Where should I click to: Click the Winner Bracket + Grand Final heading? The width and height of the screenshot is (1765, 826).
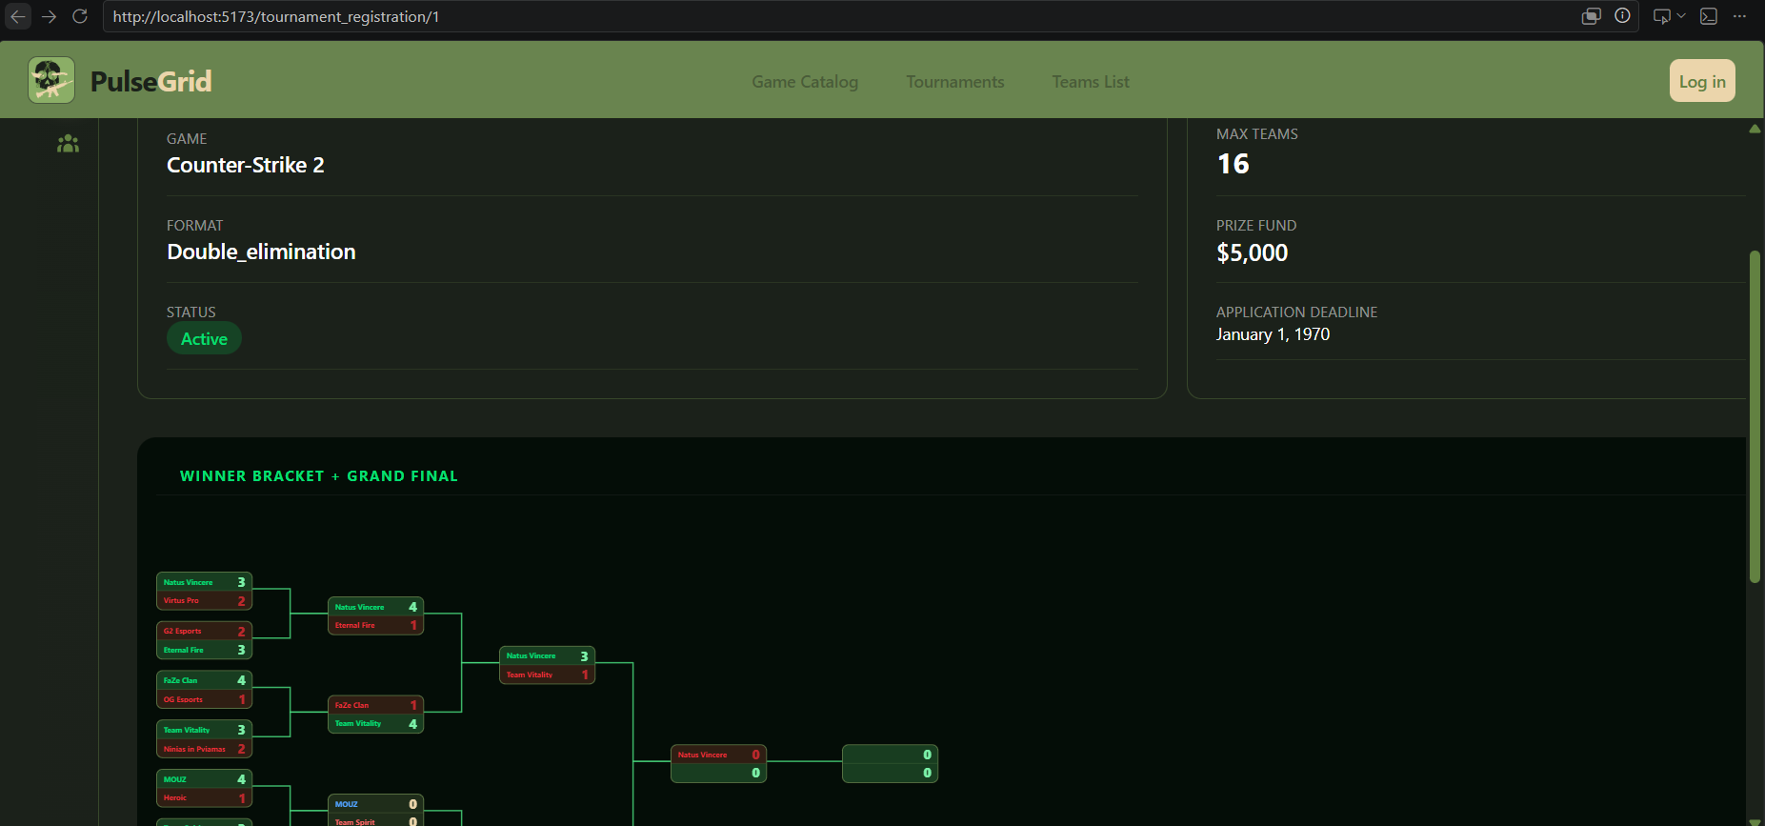click(318, 476)
